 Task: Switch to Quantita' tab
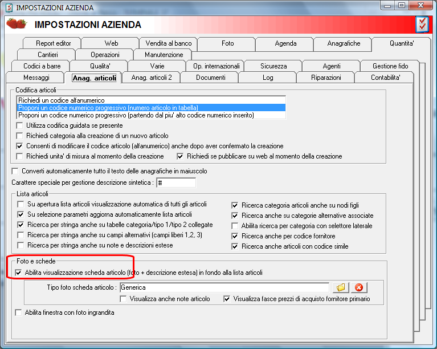click(402, 43)
